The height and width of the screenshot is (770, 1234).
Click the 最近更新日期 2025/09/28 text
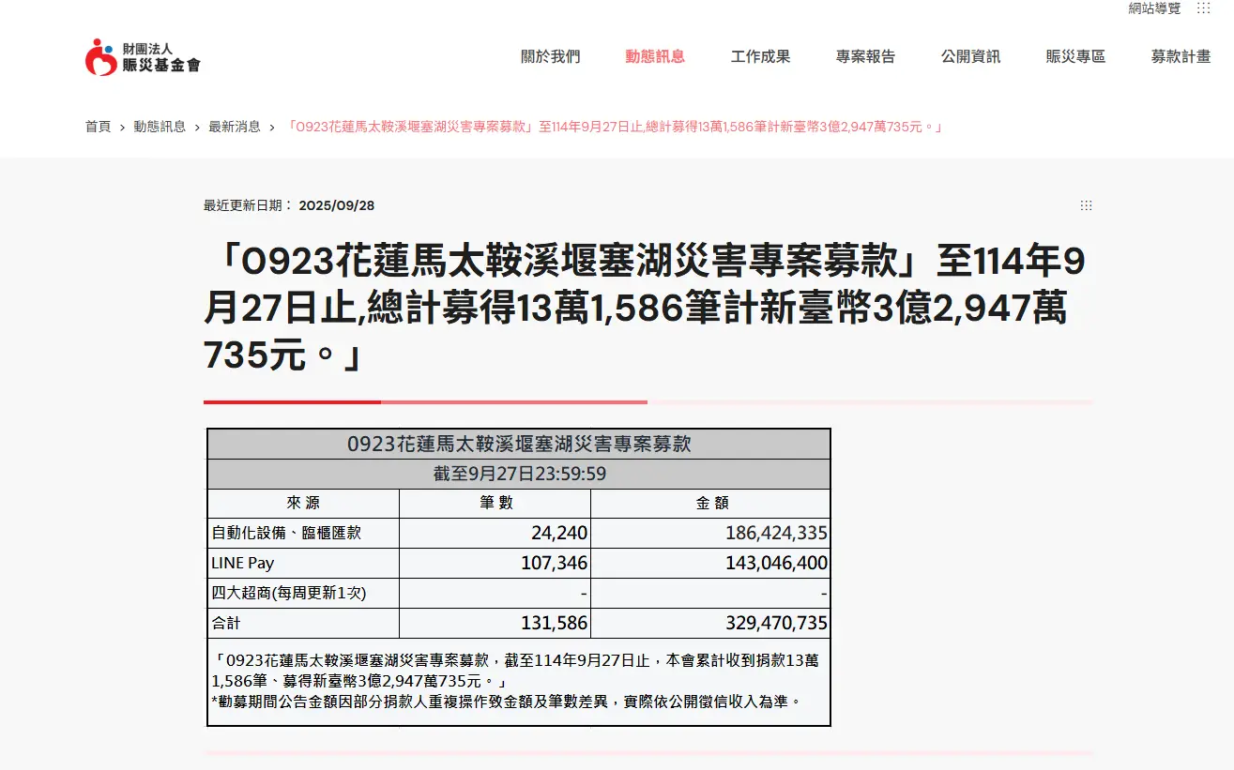(289, 205)
